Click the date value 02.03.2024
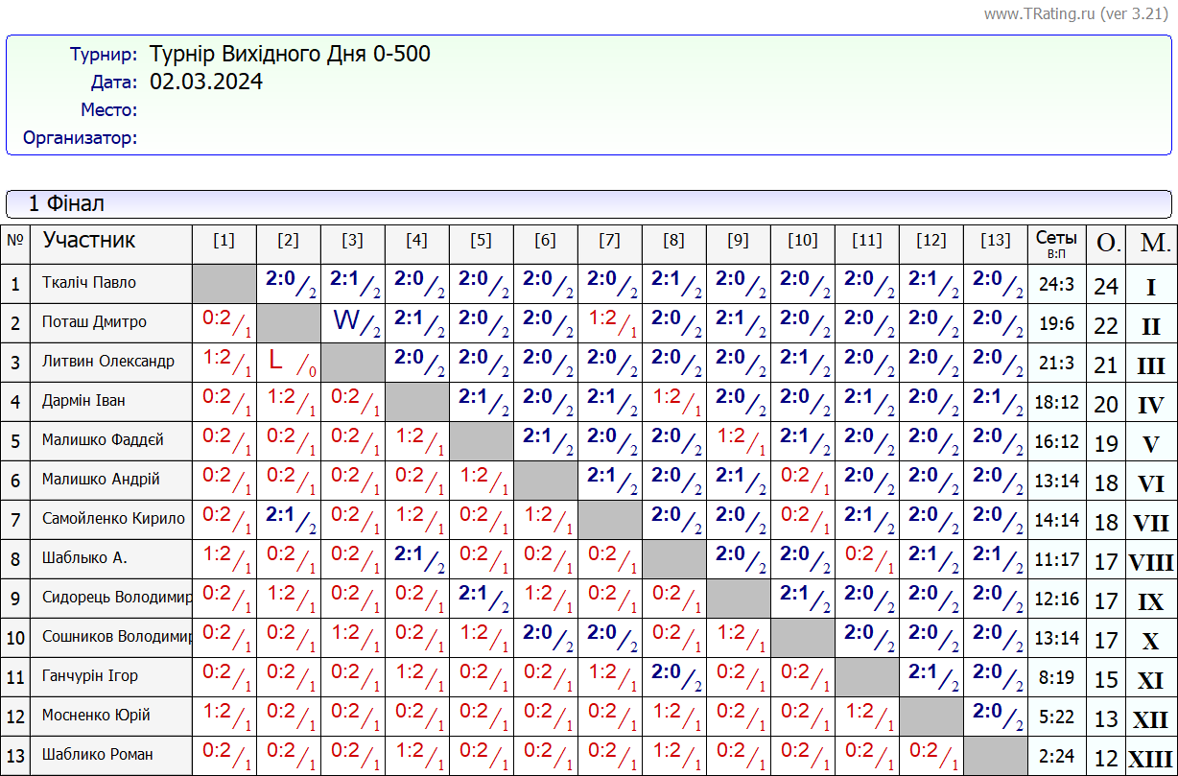This screenshot has width=1178, height=776. point(206,82)
